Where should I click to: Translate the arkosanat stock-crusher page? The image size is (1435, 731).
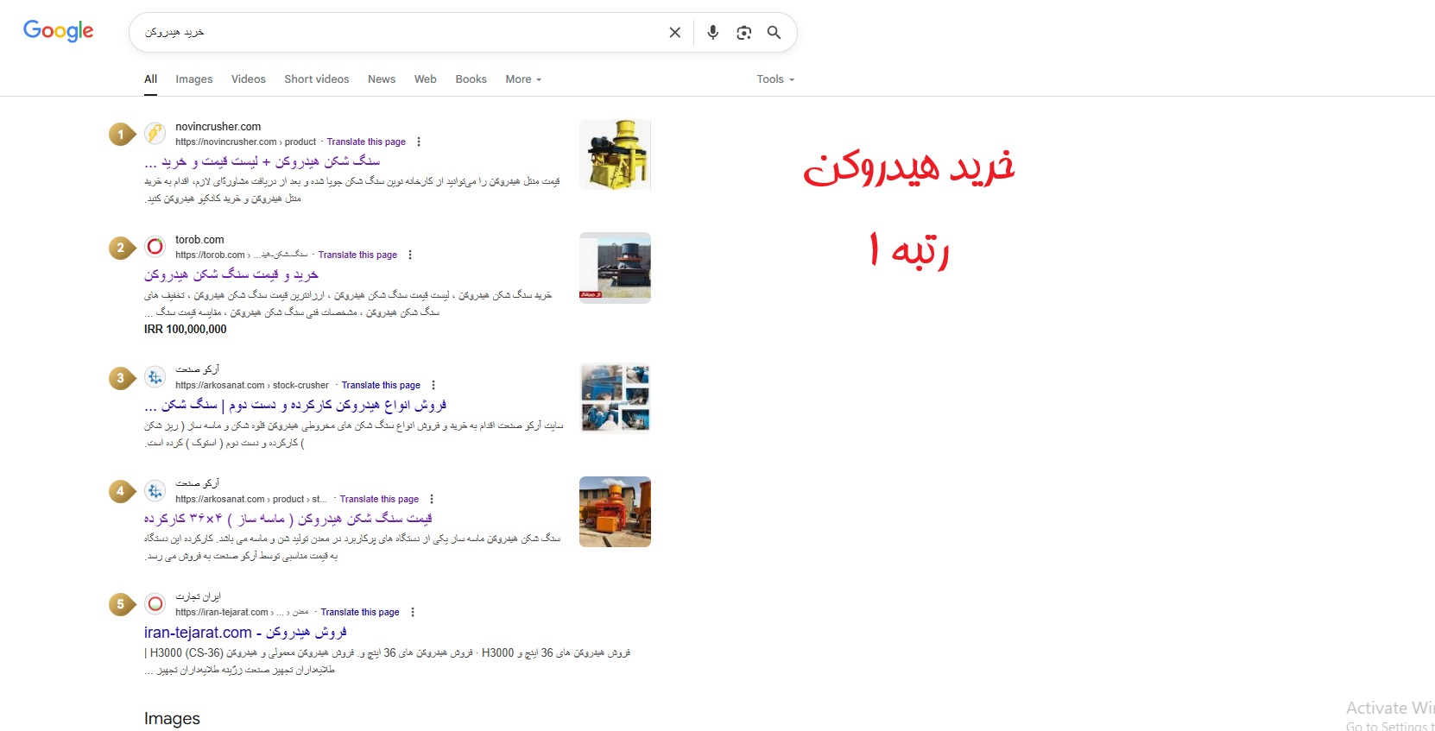(x=381, y=385)
